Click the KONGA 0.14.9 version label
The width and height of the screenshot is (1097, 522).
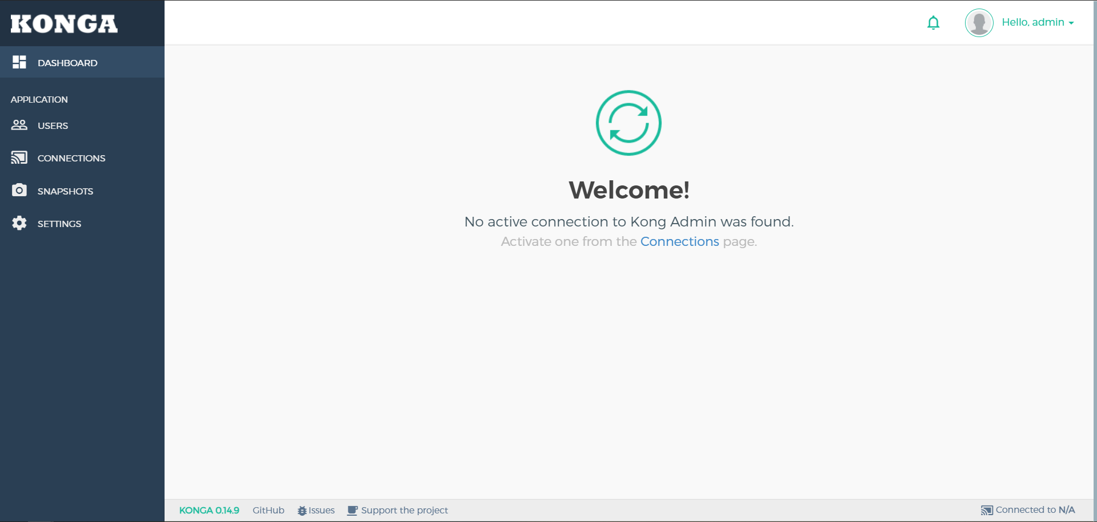point(209,510)
